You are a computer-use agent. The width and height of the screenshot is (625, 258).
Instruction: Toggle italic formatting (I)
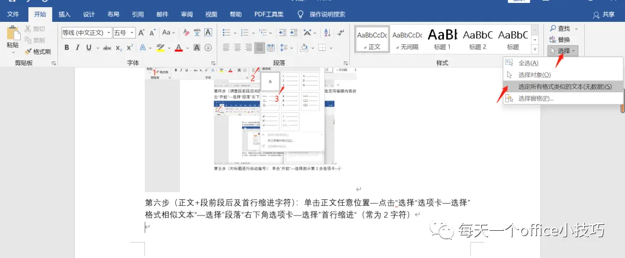[78, 48]
